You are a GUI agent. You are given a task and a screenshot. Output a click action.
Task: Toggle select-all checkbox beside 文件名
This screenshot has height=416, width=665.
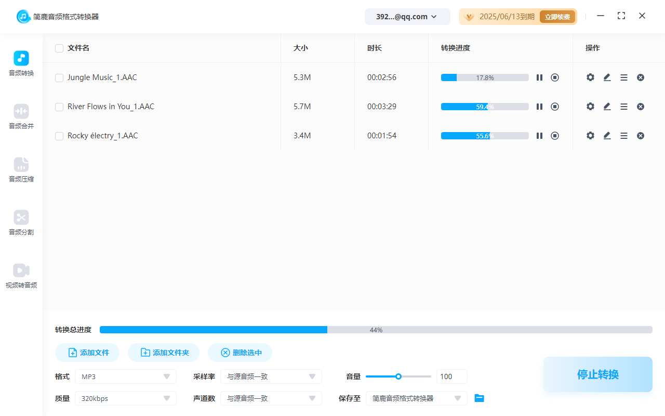tap(59, 48)
